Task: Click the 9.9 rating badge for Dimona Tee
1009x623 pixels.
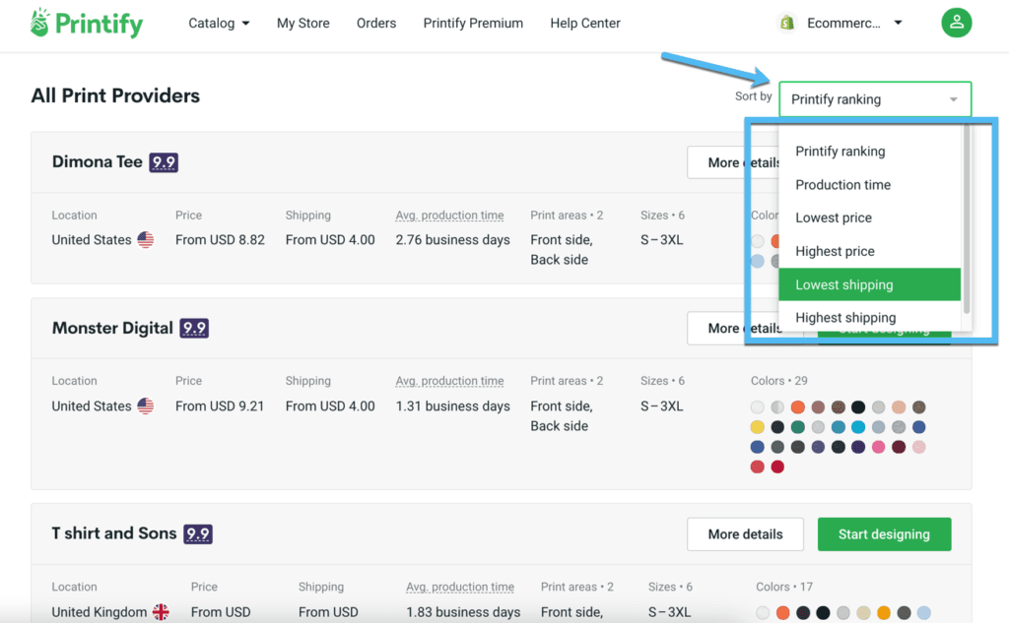Action: tap(164, 162)
